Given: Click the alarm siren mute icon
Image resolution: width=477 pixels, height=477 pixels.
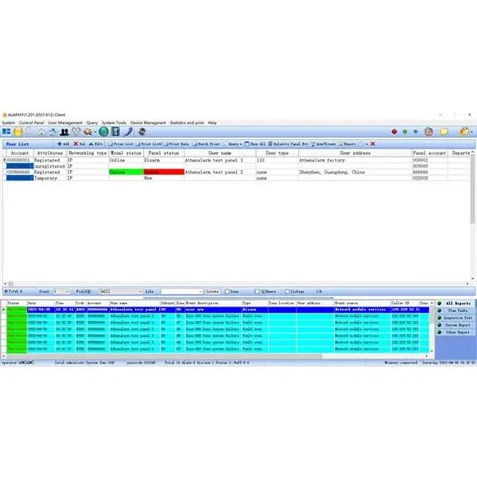Looking at the screenshot, I should (x=429, y=132).
